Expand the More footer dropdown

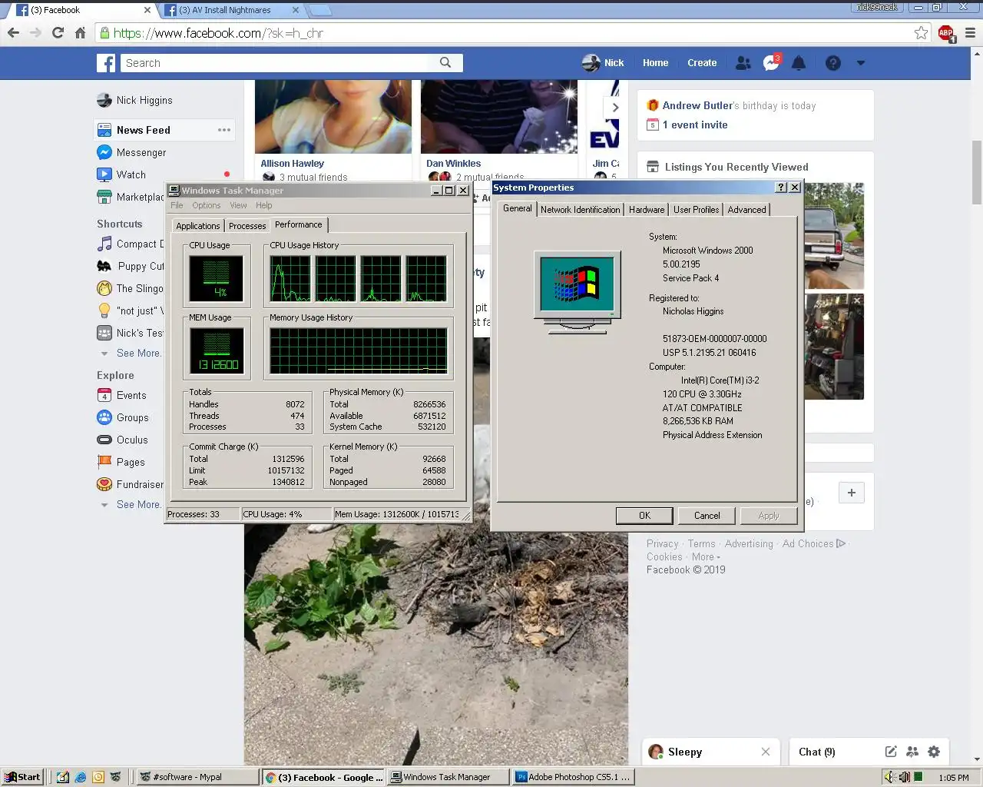[706, 557]
